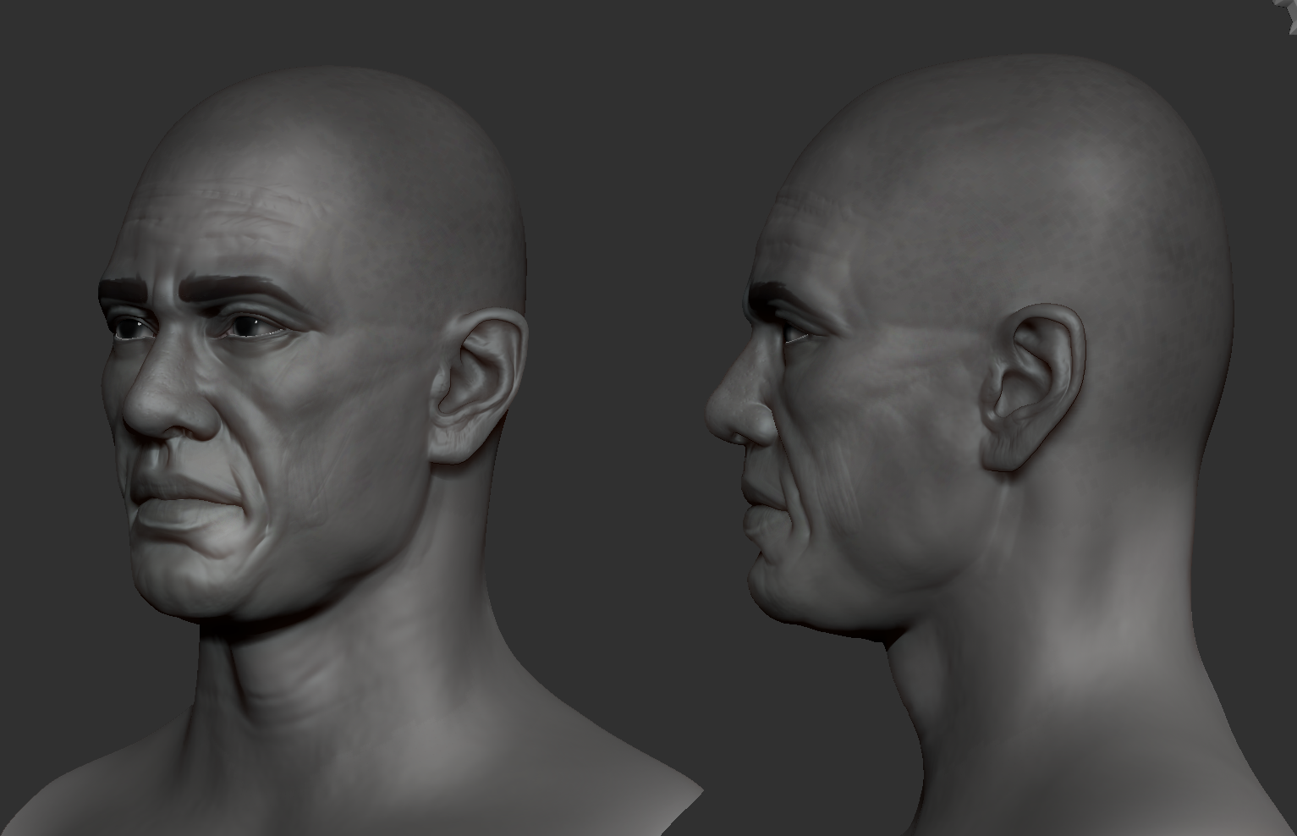This screenshot has width=1297, height=836.
Task: Click the eye nearest the ear, three-quarter view
Action: pos(252,328)
